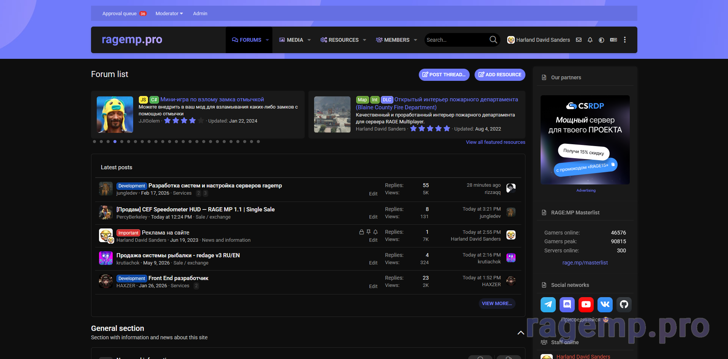Click the bell icon on Реклама на сайте thread
Viewport: 728px width, 359px height.
[x=375, y=232]
